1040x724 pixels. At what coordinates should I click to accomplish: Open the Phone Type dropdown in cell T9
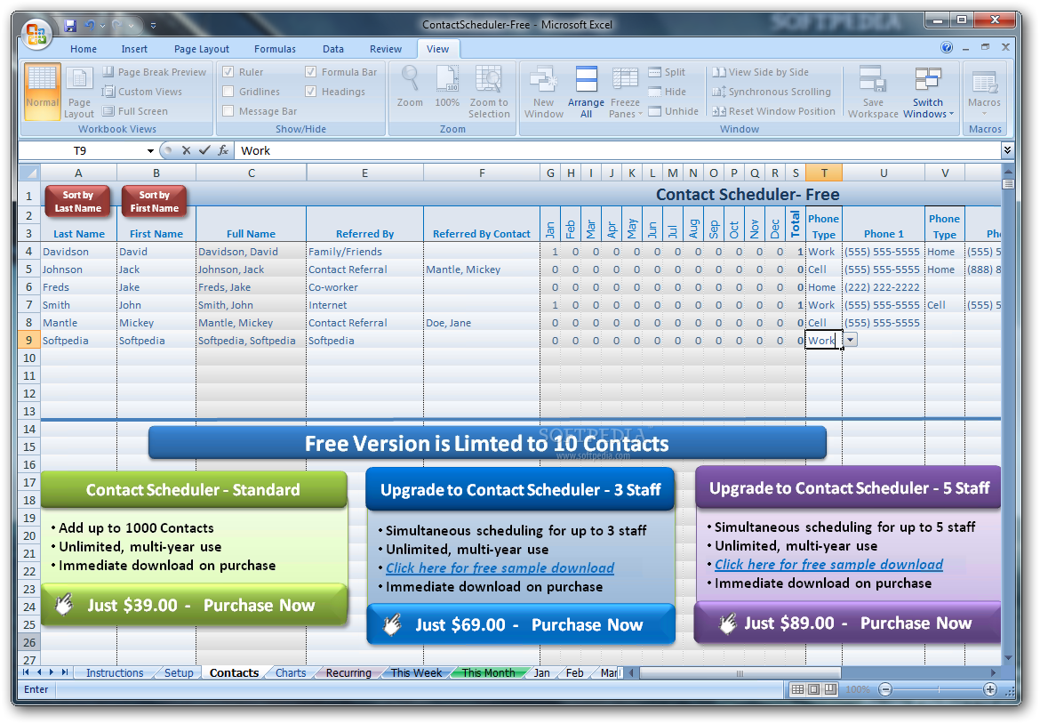tap(851, 340)
